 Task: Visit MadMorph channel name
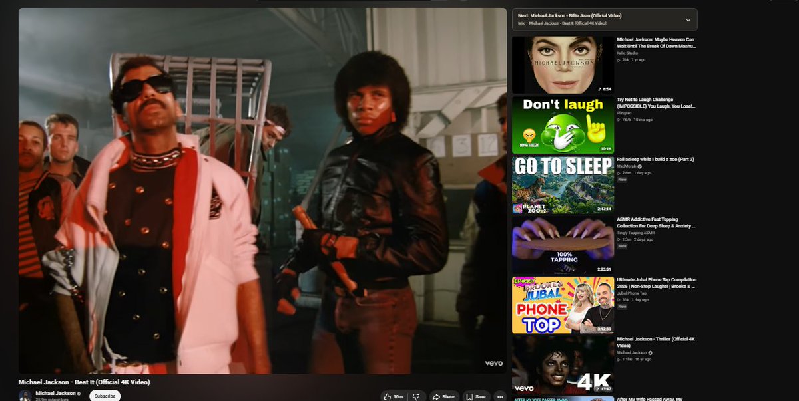click(x=627, y=166)
